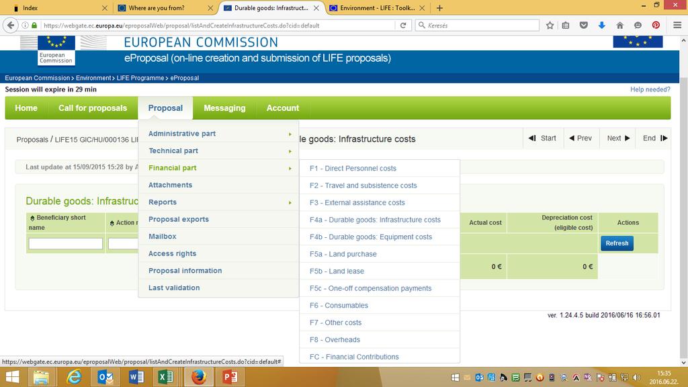Open the downloads arrow icon
The height and width of the screenshot is (387, 688).
[602, 26]
